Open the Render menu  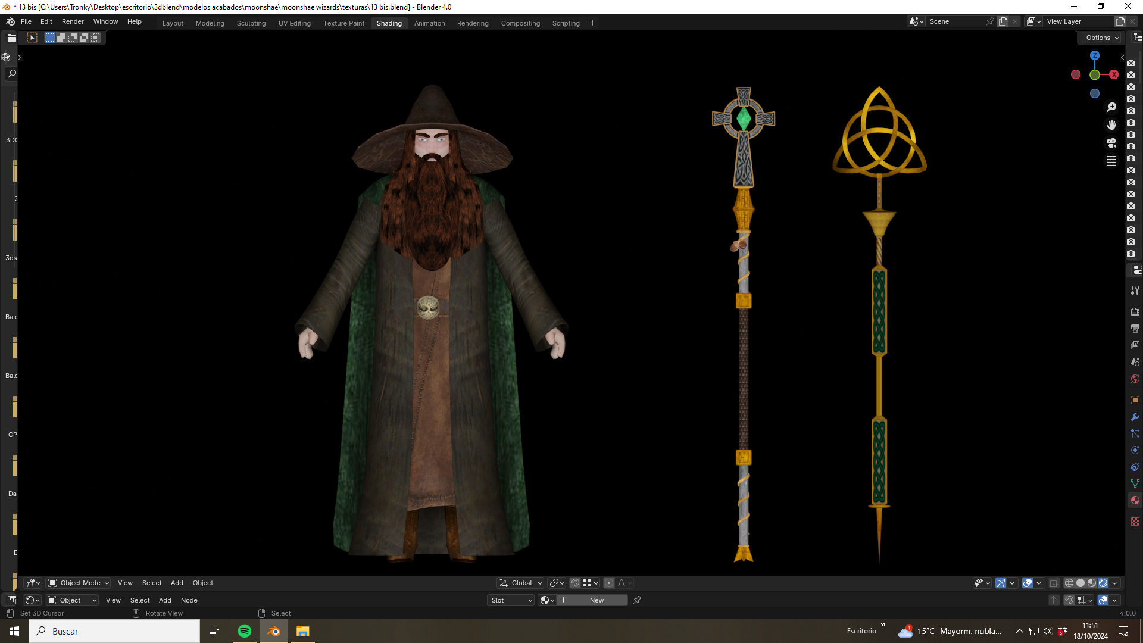(x=73, y=21)
